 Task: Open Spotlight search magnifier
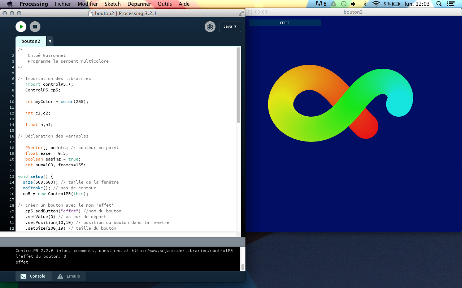439,4
